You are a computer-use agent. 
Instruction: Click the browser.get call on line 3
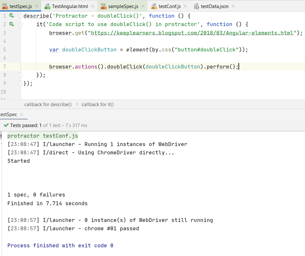tap(67, 33)
